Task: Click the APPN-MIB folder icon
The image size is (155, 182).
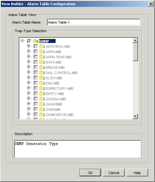Action: [x=42, y=52]
